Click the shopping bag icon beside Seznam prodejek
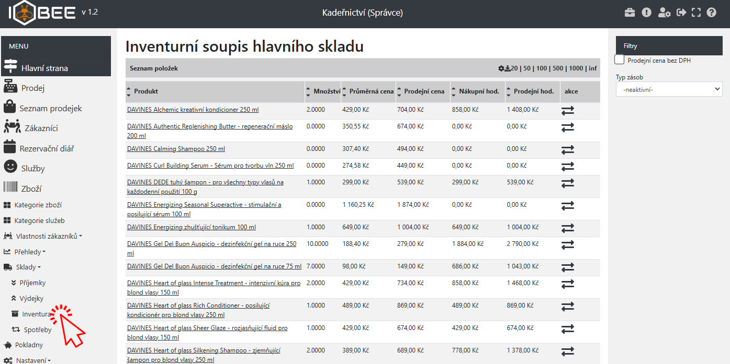This screenshot has height=364, width=730. click(x=9, y=108)
